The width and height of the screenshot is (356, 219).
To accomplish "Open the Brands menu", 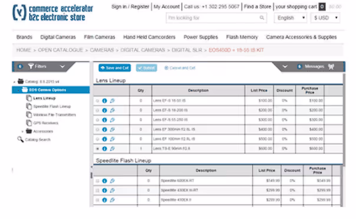I will click(x=24, y=37).
